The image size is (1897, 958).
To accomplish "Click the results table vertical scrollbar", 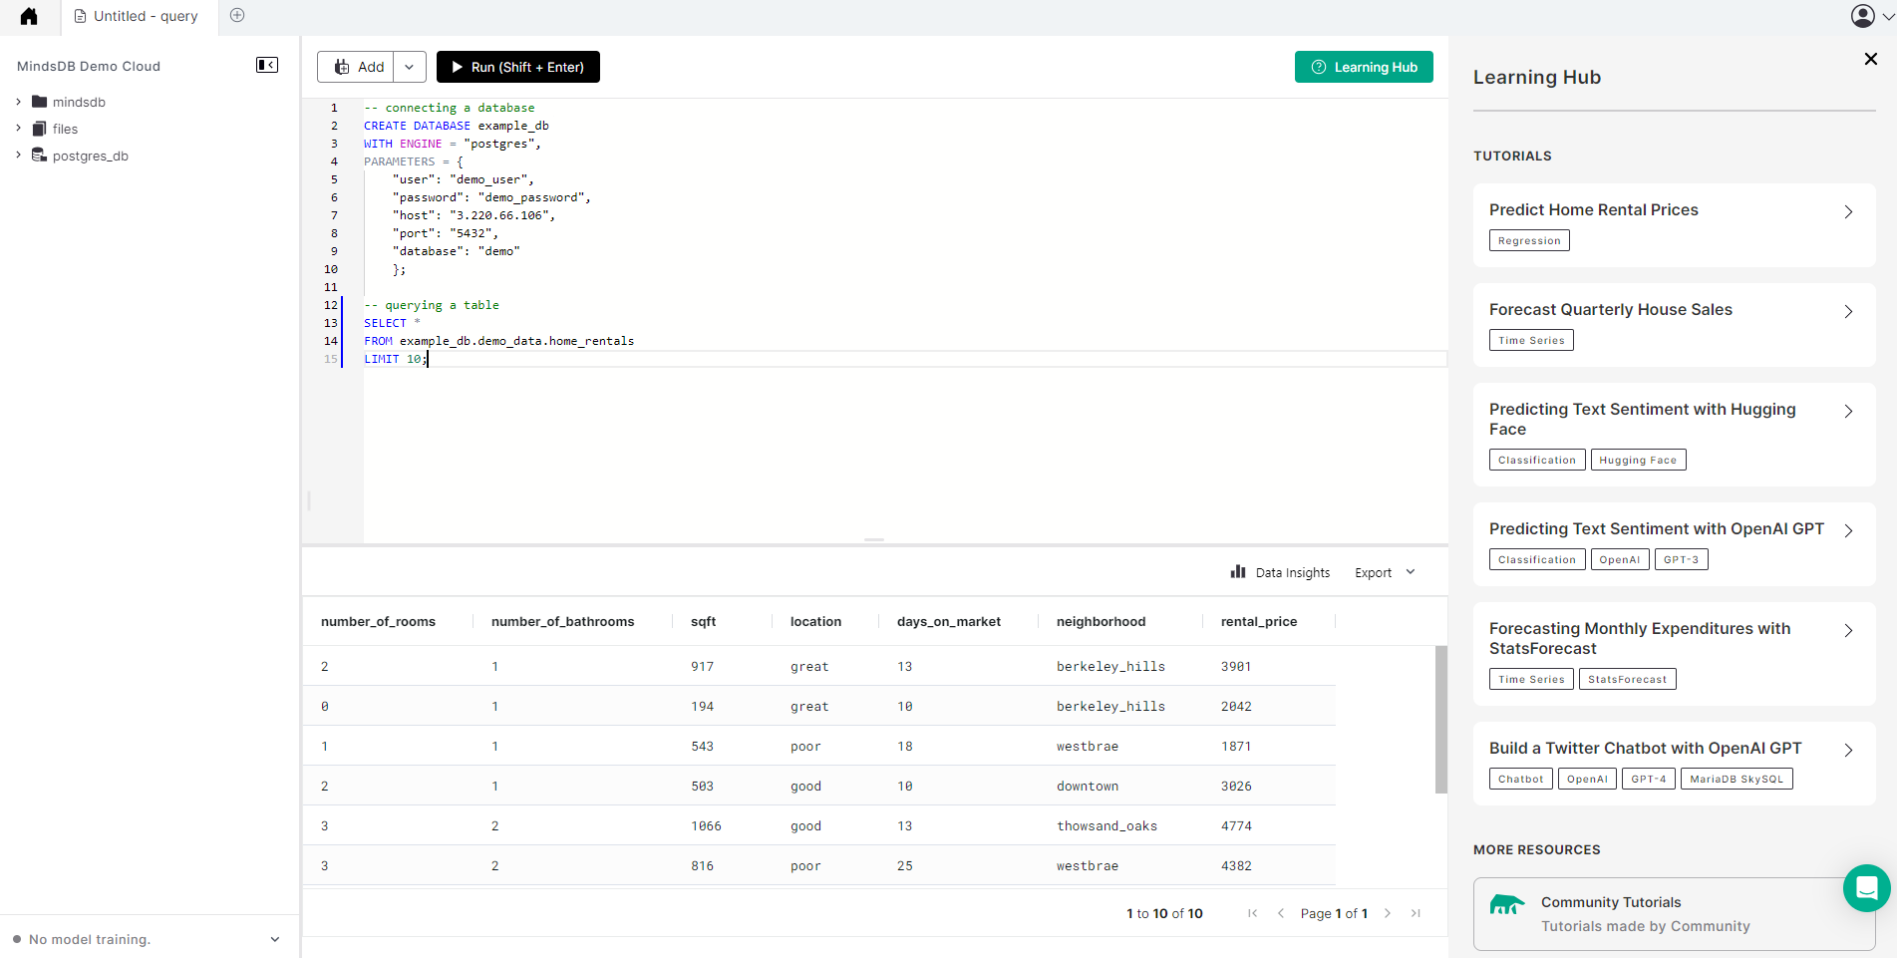I will click(x=1440, y=719).
